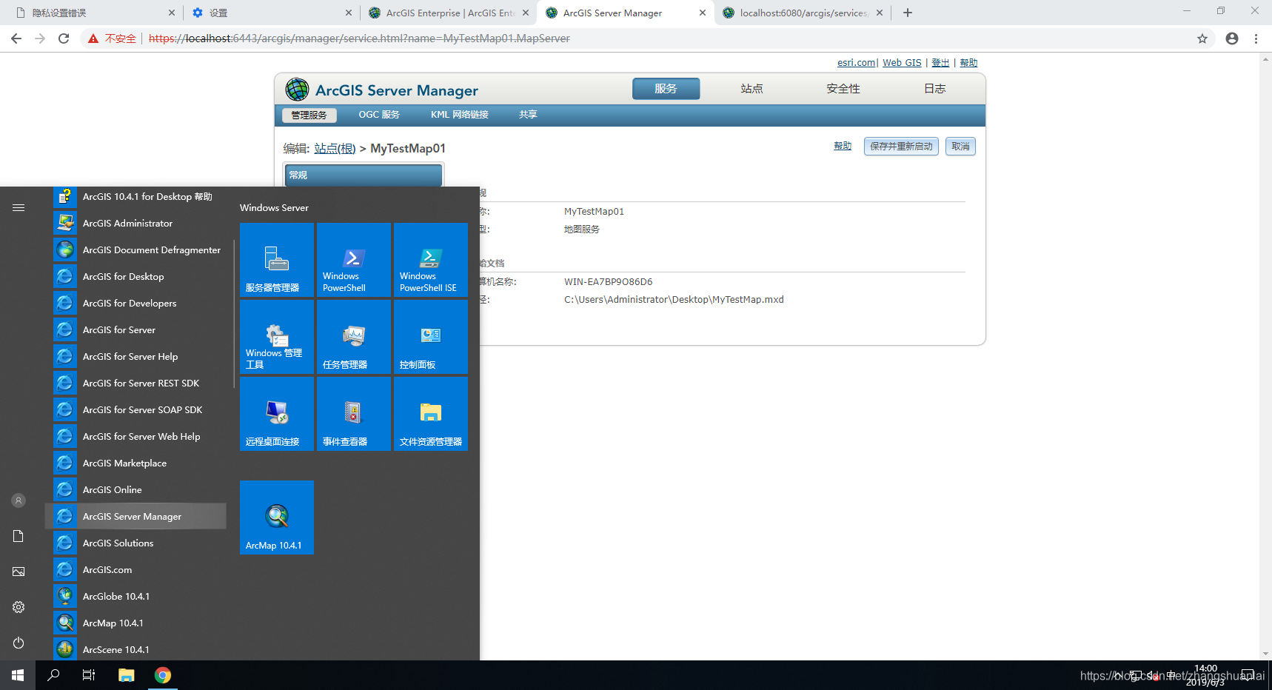Open a new browser tab
Screen dimensions: 1272x690
tap(908, 13)
